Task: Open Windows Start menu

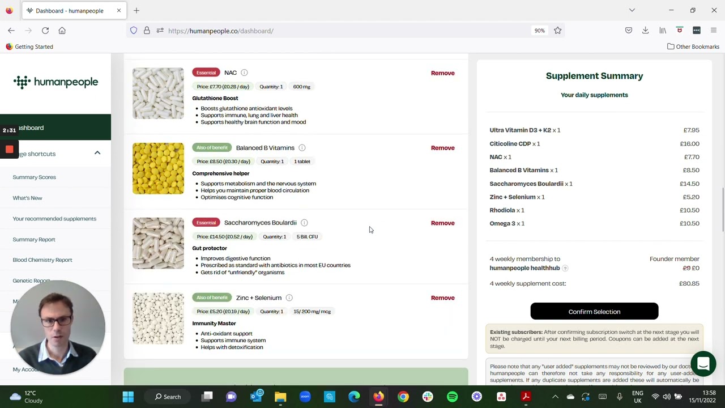Action: pos(128,397)
